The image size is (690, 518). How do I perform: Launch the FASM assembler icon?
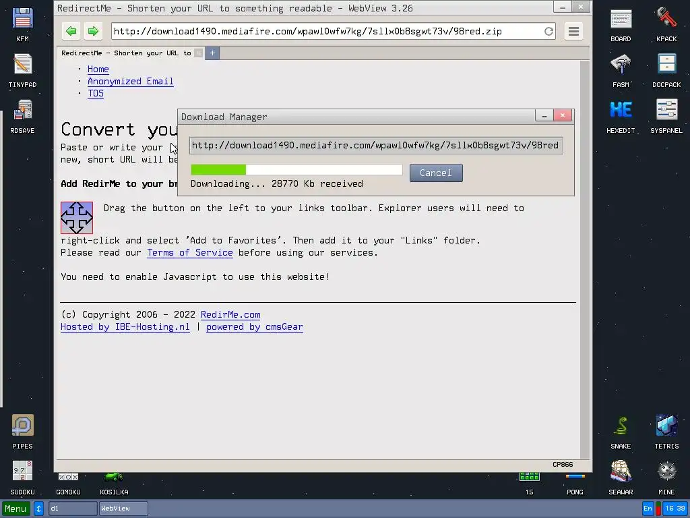621,64
